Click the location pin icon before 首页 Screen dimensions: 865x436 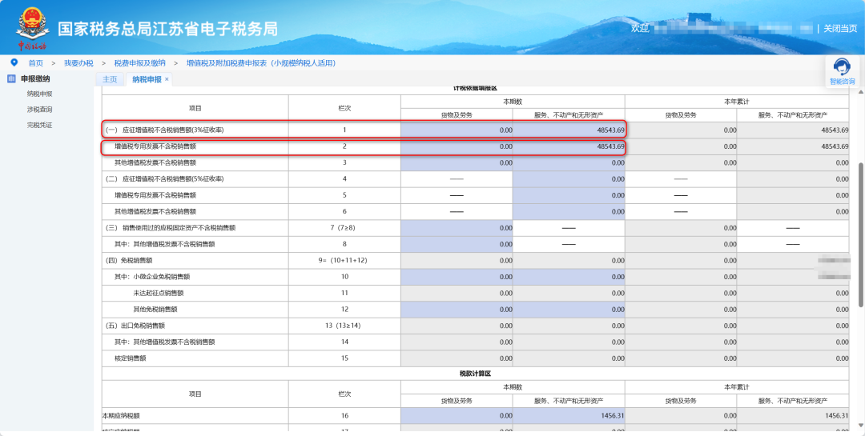point(14,62)
